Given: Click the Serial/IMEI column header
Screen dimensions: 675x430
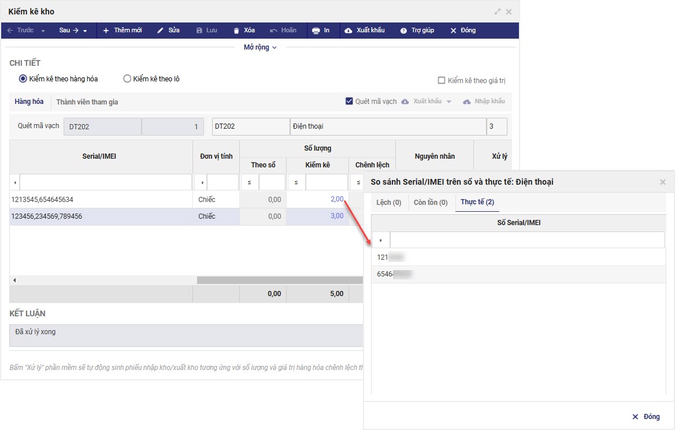Looking at the screenshot, I should (x=99, y=156).
